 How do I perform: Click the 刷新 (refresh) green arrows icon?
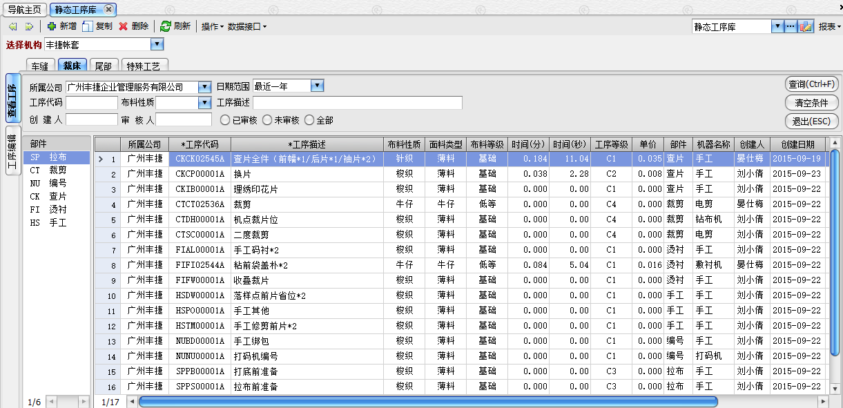pos(165,26)
